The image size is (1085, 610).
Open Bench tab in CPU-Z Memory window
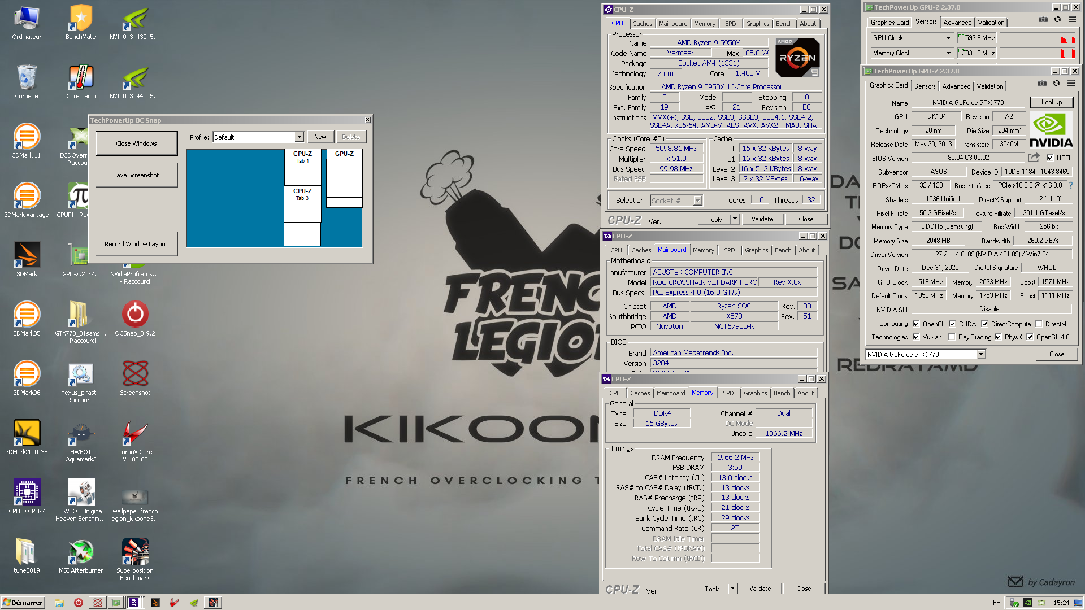pos(782,393)
